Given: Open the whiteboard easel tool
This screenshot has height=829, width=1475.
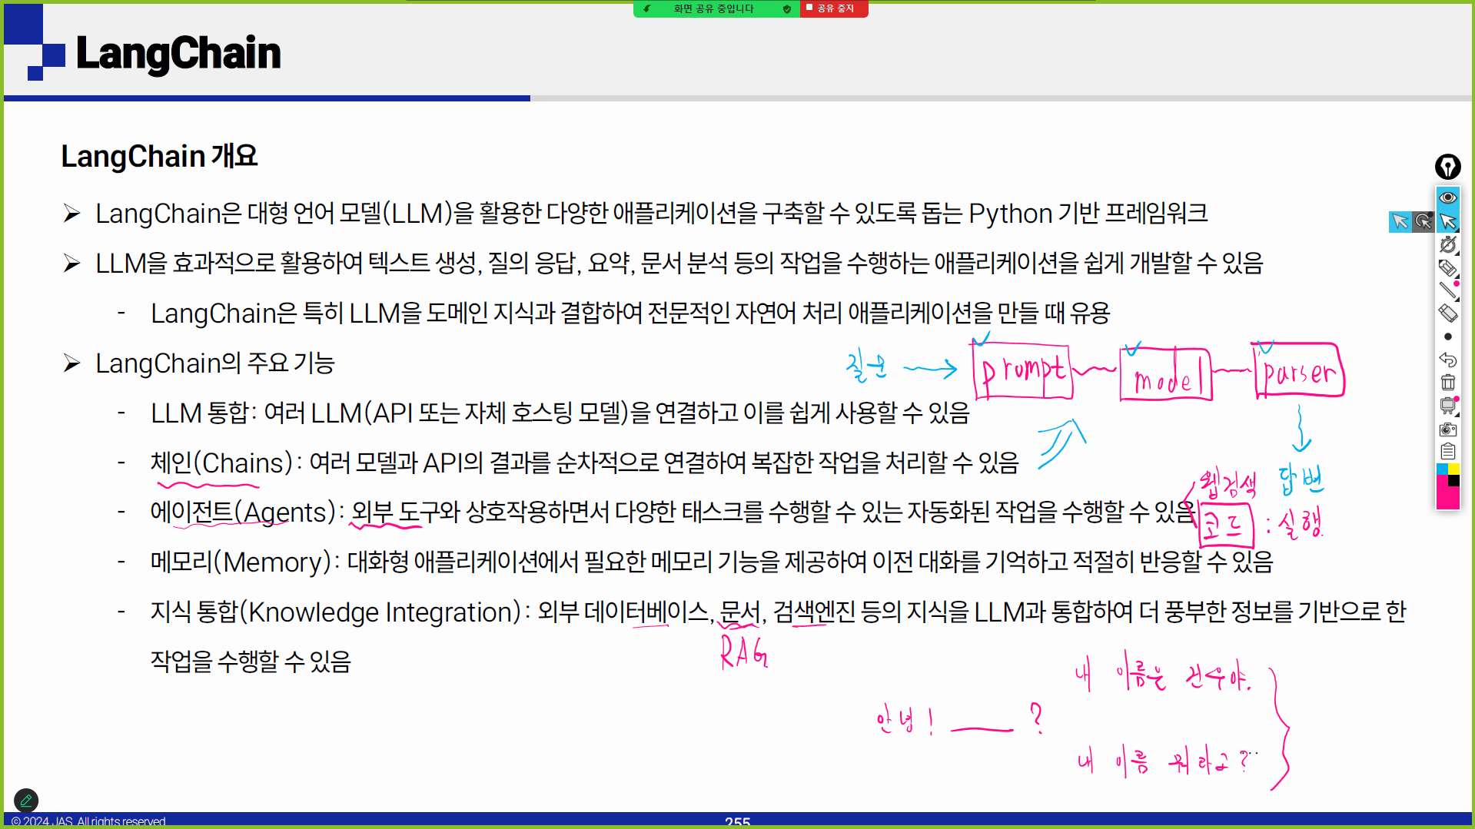Looking at the screenshot, I should (1447, 405).
